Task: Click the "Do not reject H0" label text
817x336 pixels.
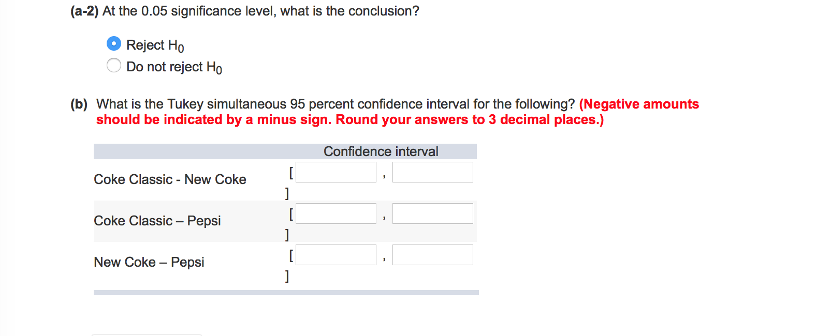Action: click(174, 67)
